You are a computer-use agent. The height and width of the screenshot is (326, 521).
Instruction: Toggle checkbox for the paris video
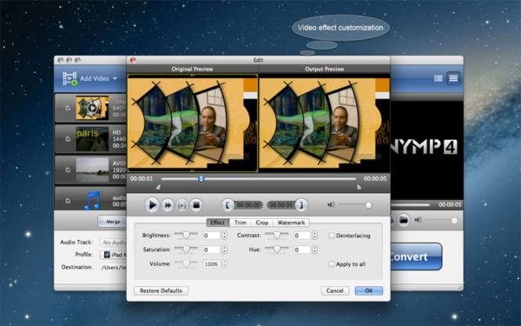(68, 139)
